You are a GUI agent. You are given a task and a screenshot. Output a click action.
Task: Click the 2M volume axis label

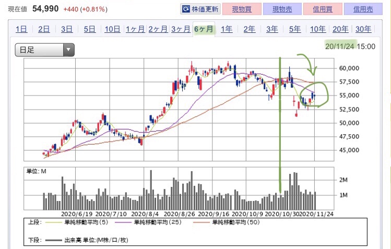pyautogui.click(x=343, y=180)
